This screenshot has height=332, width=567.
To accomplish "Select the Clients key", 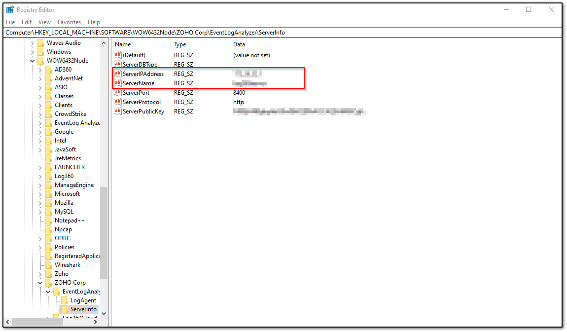I will coord(64,105).
